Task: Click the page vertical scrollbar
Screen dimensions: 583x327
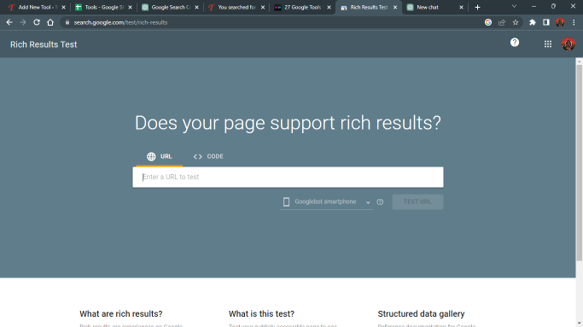Action: 580,162
